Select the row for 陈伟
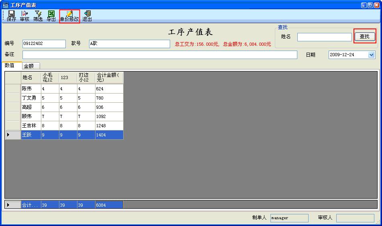 pos(31,89)
